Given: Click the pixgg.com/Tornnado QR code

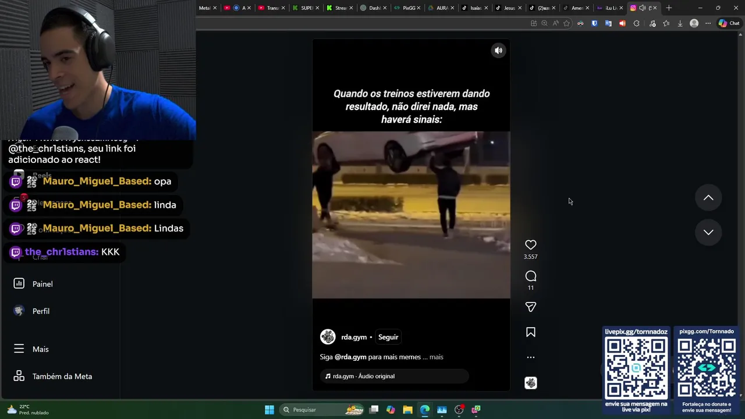Looking at the screenshot, I should [x=707, y=368].
